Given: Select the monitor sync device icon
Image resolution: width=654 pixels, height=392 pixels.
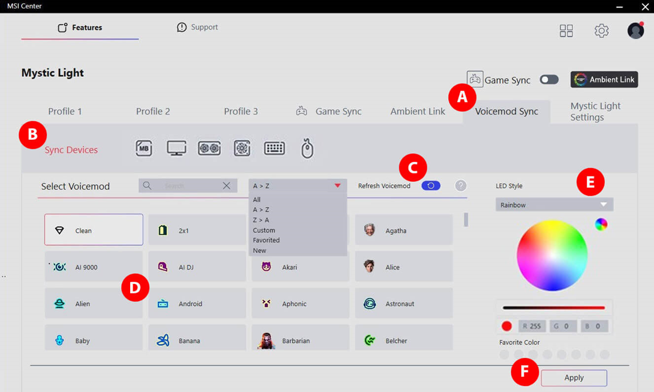Looking at the screenshot, I should pos(176,148).
